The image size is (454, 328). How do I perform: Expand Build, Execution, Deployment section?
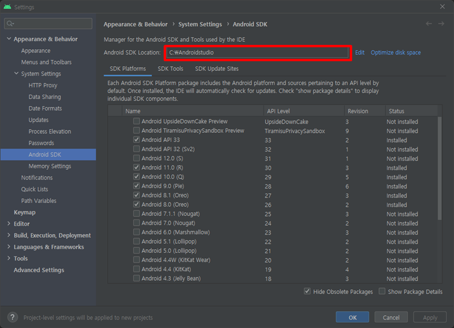click(8, 235)
